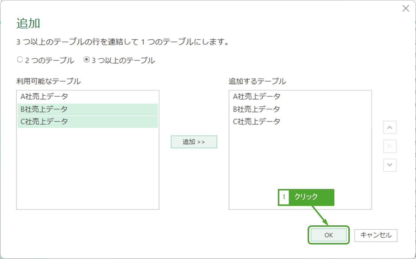Select C社売上データ in available tables list
The width and height of the screenshot is (416, 259).
(x=44, y=122)
